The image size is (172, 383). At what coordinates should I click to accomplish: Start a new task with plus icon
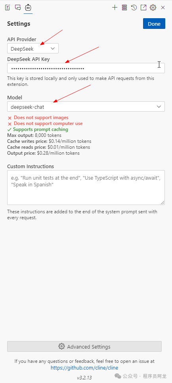[115, 8]
